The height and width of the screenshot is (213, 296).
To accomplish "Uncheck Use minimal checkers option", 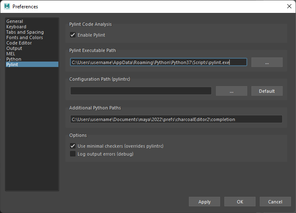I will click(x=73, y=146).
